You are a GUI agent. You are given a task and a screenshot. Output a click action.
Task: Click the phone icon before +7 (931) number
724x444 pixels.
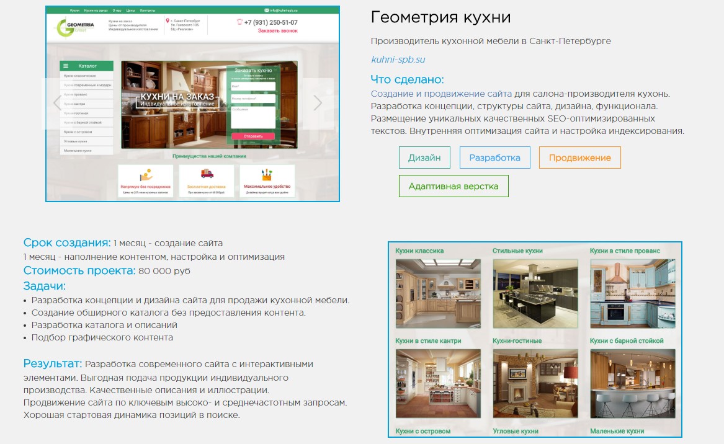(x=239, y=22)
